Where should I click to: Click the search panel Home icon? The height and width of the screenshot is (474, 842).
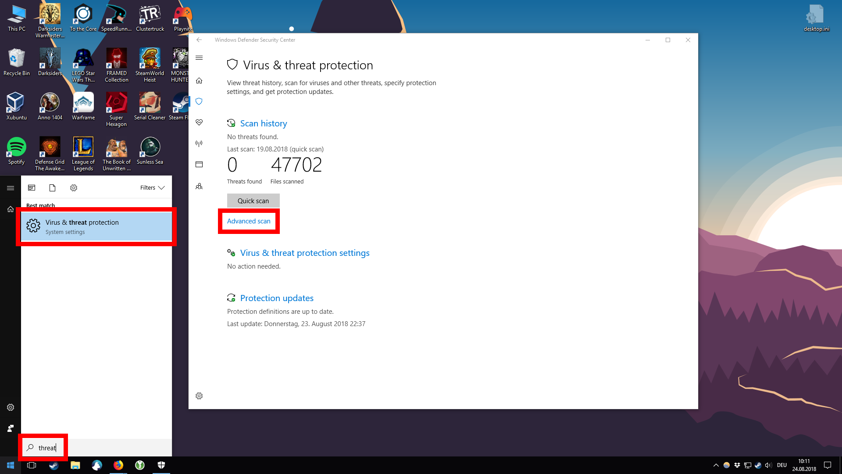[x=11, y=209]
